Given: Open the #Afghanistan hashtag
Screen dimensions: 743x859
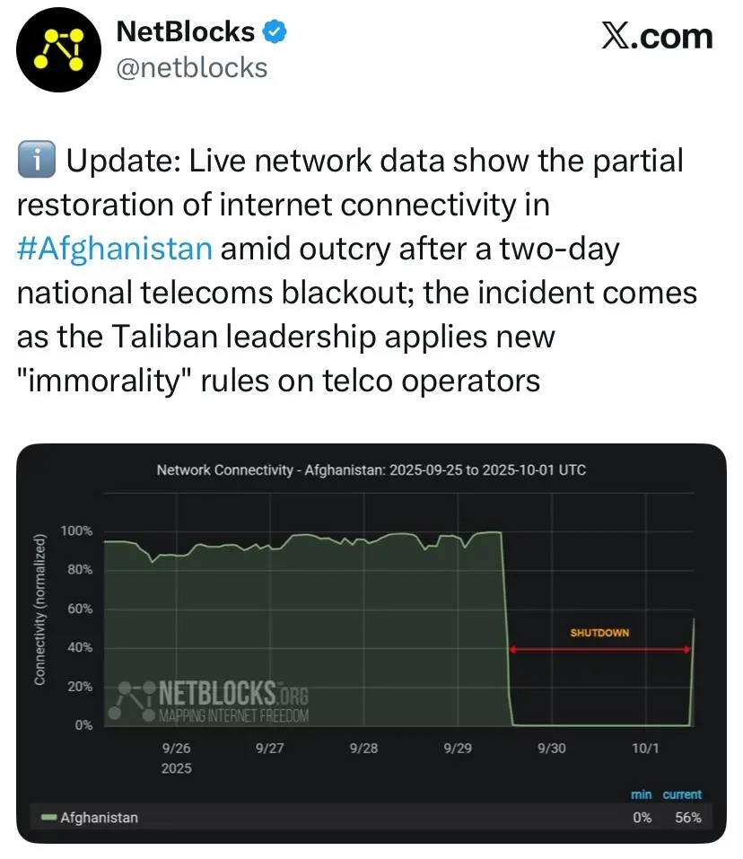Looking at the screenshot, I should (115, 249).
